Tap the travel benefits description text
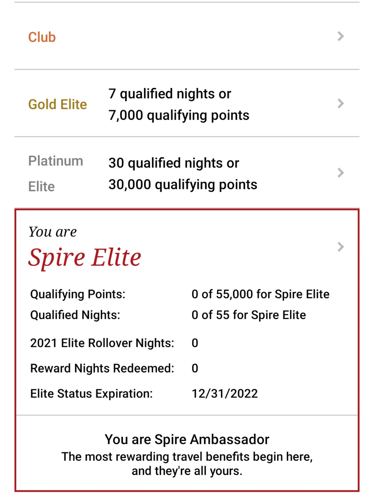The image size is (374, 495). click(187, 464)
